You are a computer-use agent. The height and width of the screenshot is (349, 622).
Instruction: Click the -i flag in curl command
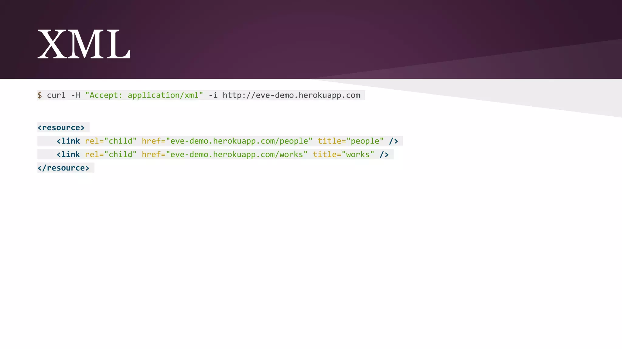pos(213,95)
